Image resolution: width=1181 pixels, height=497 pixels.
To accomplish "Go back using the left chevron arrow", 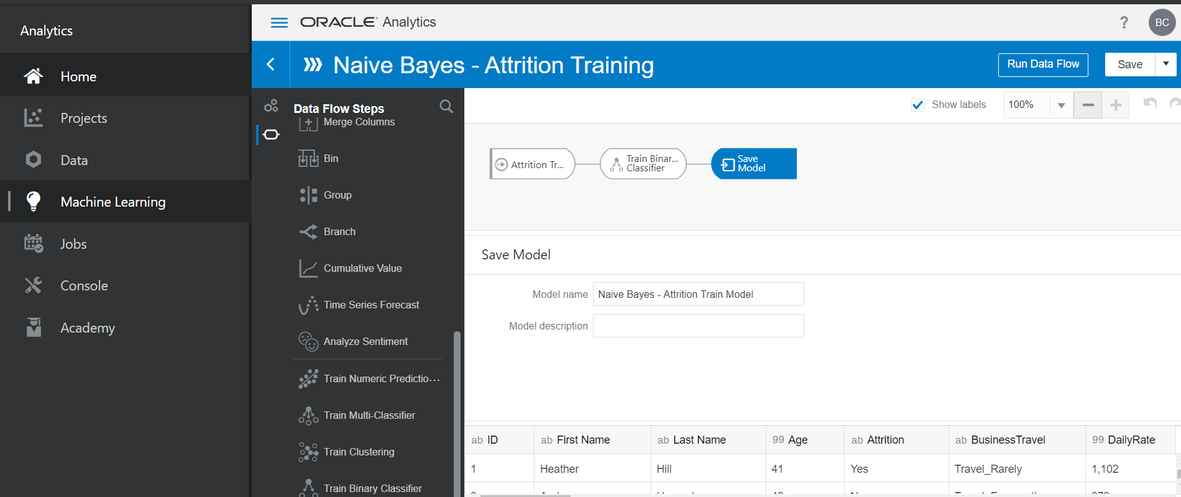I will coord(270,64).
